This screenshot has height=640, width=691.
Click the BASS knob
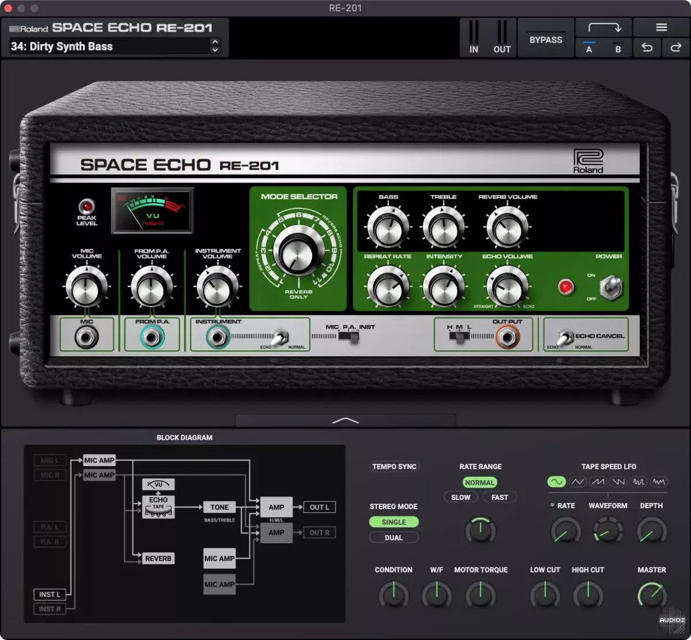388,227
